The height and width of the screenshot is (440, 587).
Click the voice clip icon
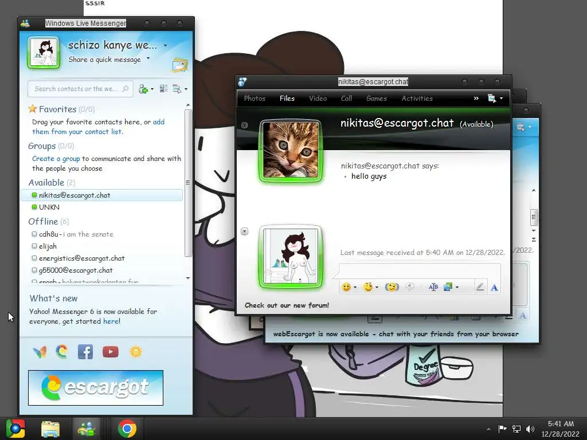[410, 287]
